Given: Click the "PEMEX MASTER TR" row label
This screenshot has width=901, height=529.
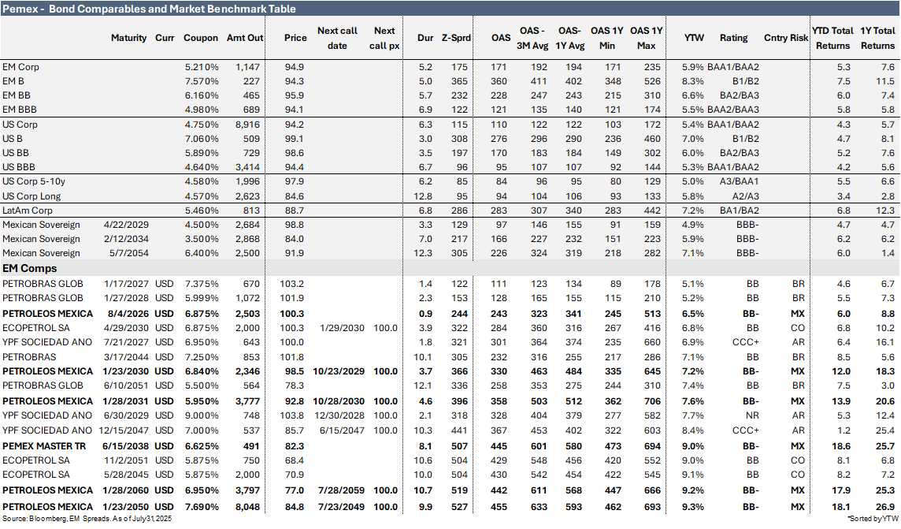Looking at the screenshot, I should [x=43, y=446].
